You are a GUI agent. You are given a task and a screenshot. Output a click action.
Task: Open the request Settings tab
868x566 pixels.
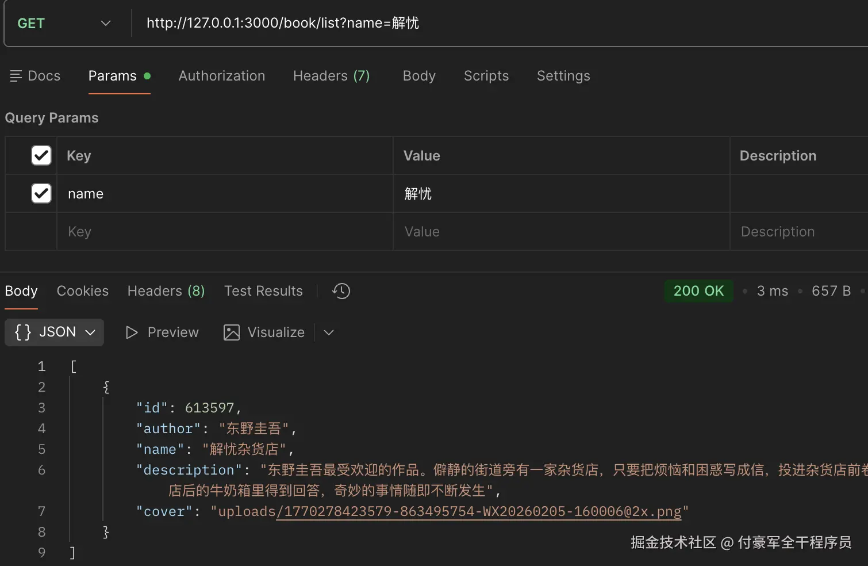pyautogui.click(x=563, y=76)
